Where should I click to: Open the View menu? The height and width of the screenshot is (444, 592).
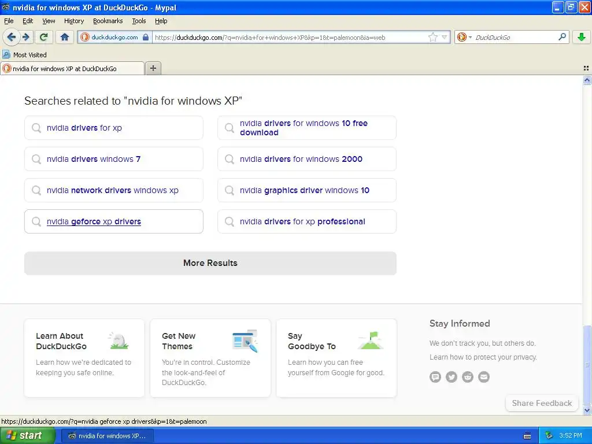[49, 21]
